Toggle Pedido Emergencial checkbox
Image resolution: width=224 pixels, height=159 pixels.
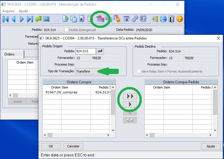coord(66,30)
